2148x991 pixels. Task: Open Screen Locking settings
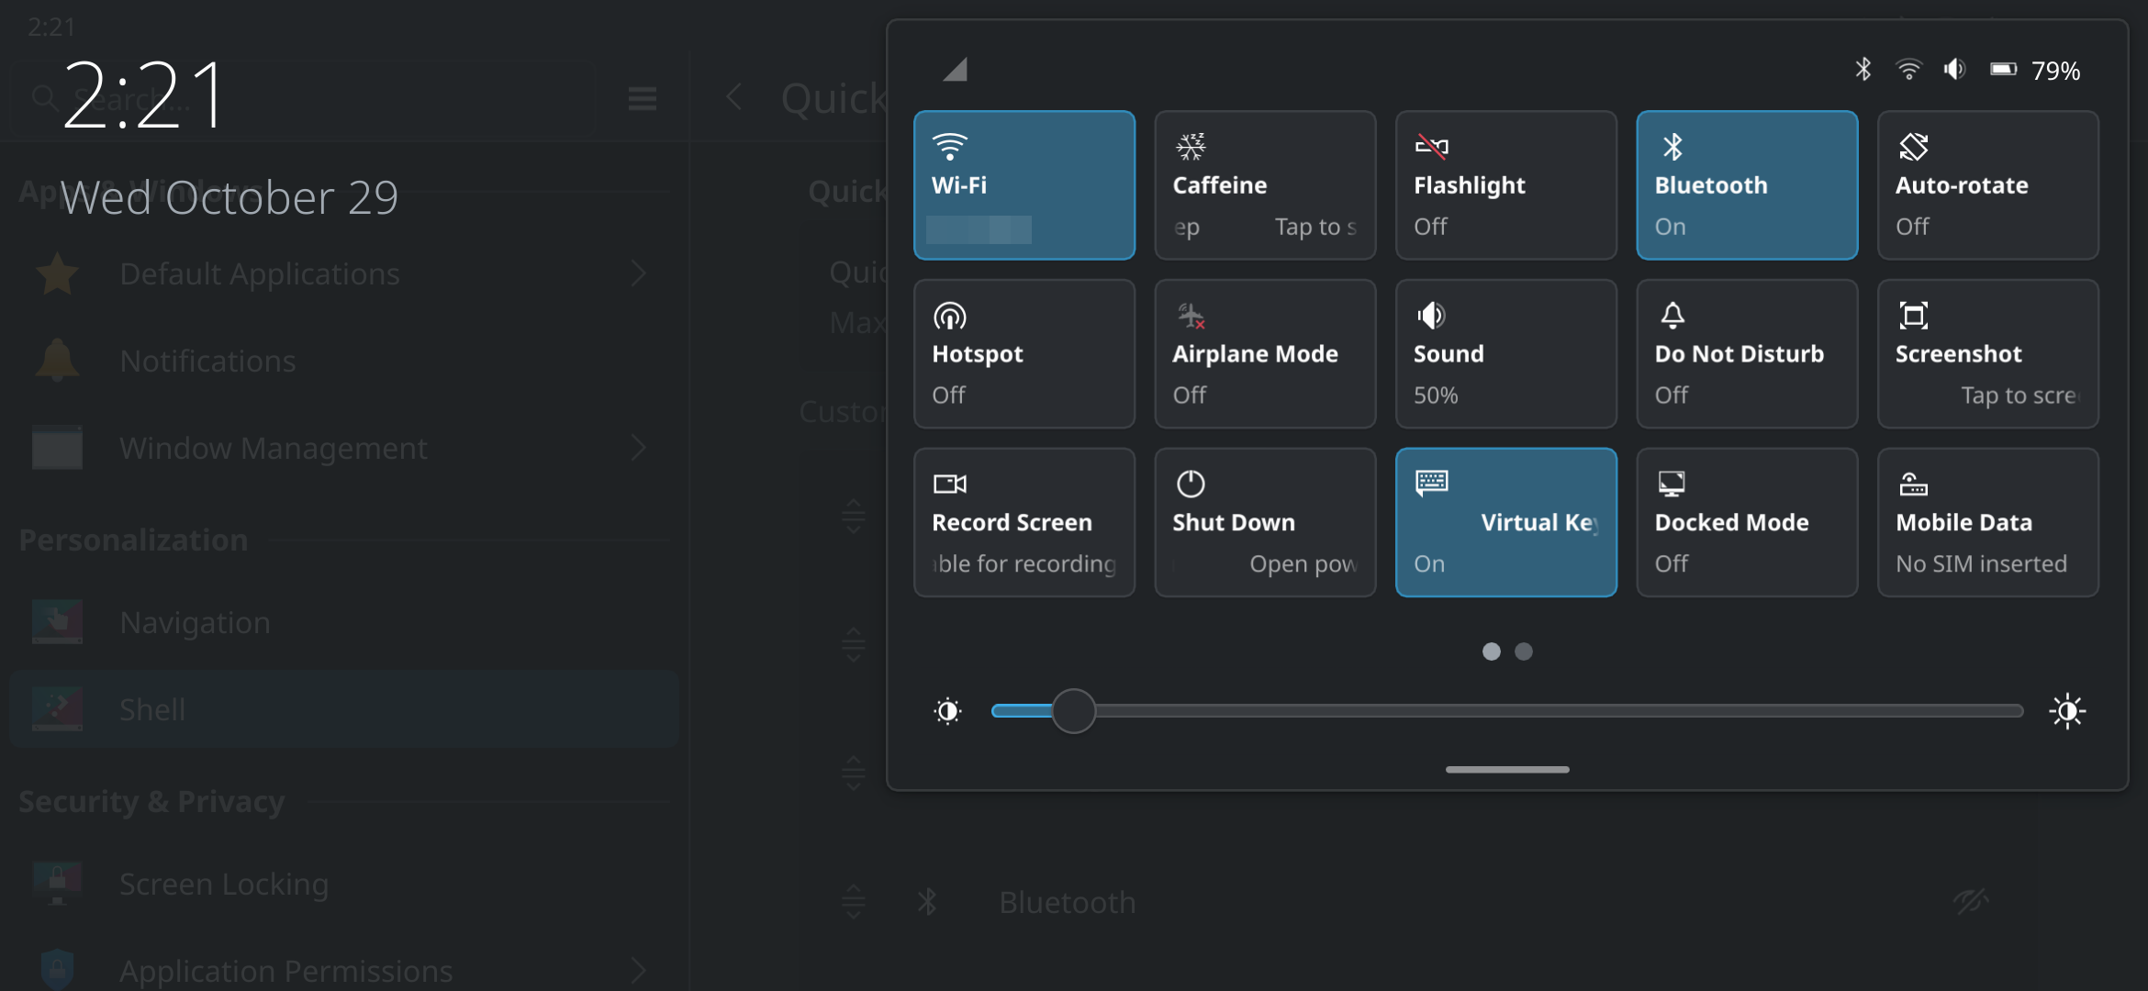224,884
